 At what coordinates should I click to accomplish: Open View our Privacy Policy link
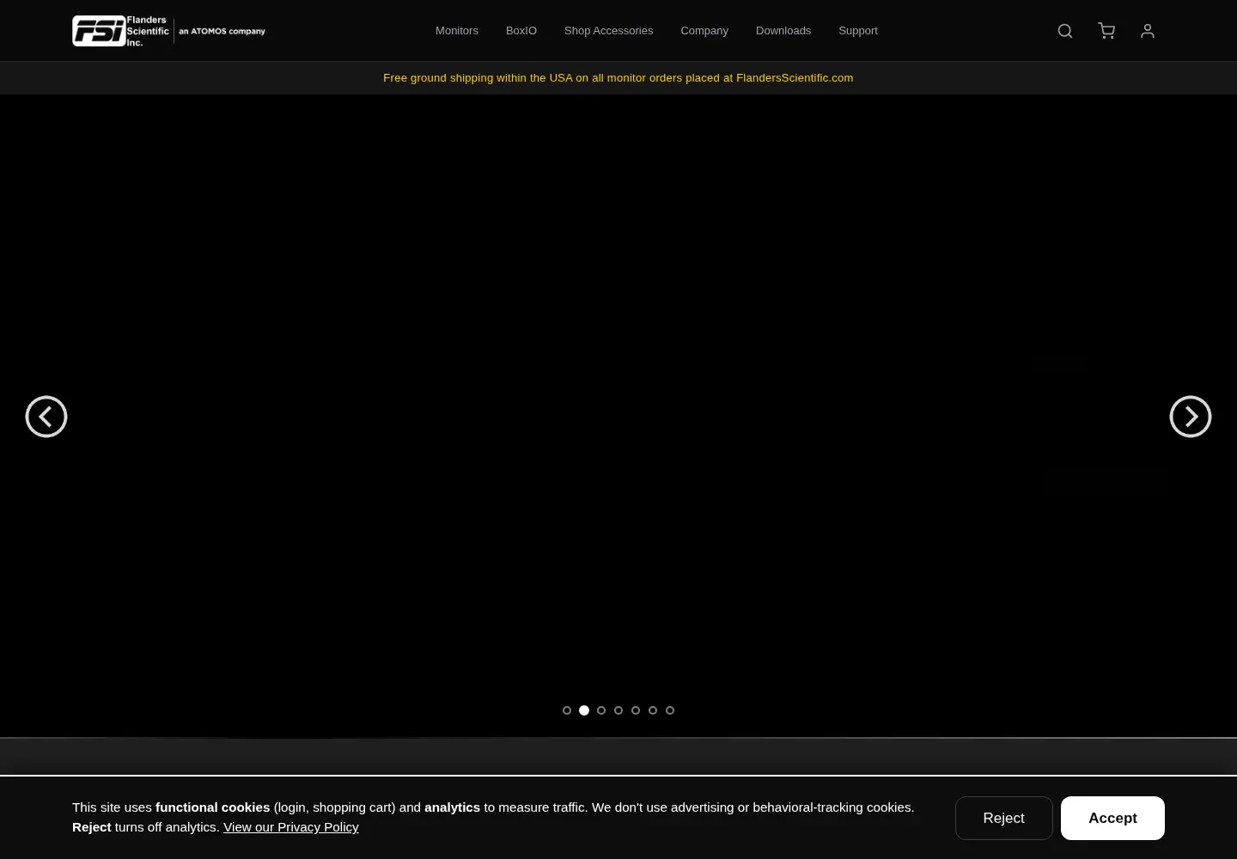pos(291,827)
